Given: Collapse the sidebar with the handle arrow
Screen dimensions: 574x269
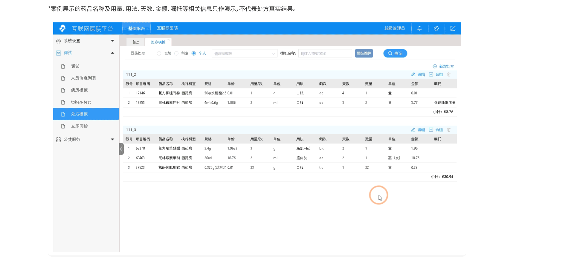Looking at the screenshot, I should click(x=121, y=149).
